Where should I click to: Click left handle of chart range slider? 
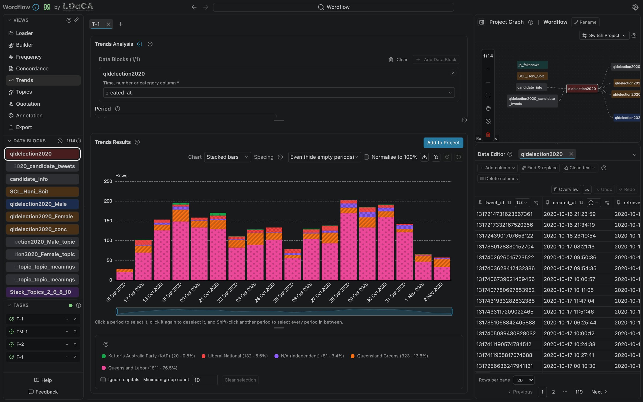point(117,311)
